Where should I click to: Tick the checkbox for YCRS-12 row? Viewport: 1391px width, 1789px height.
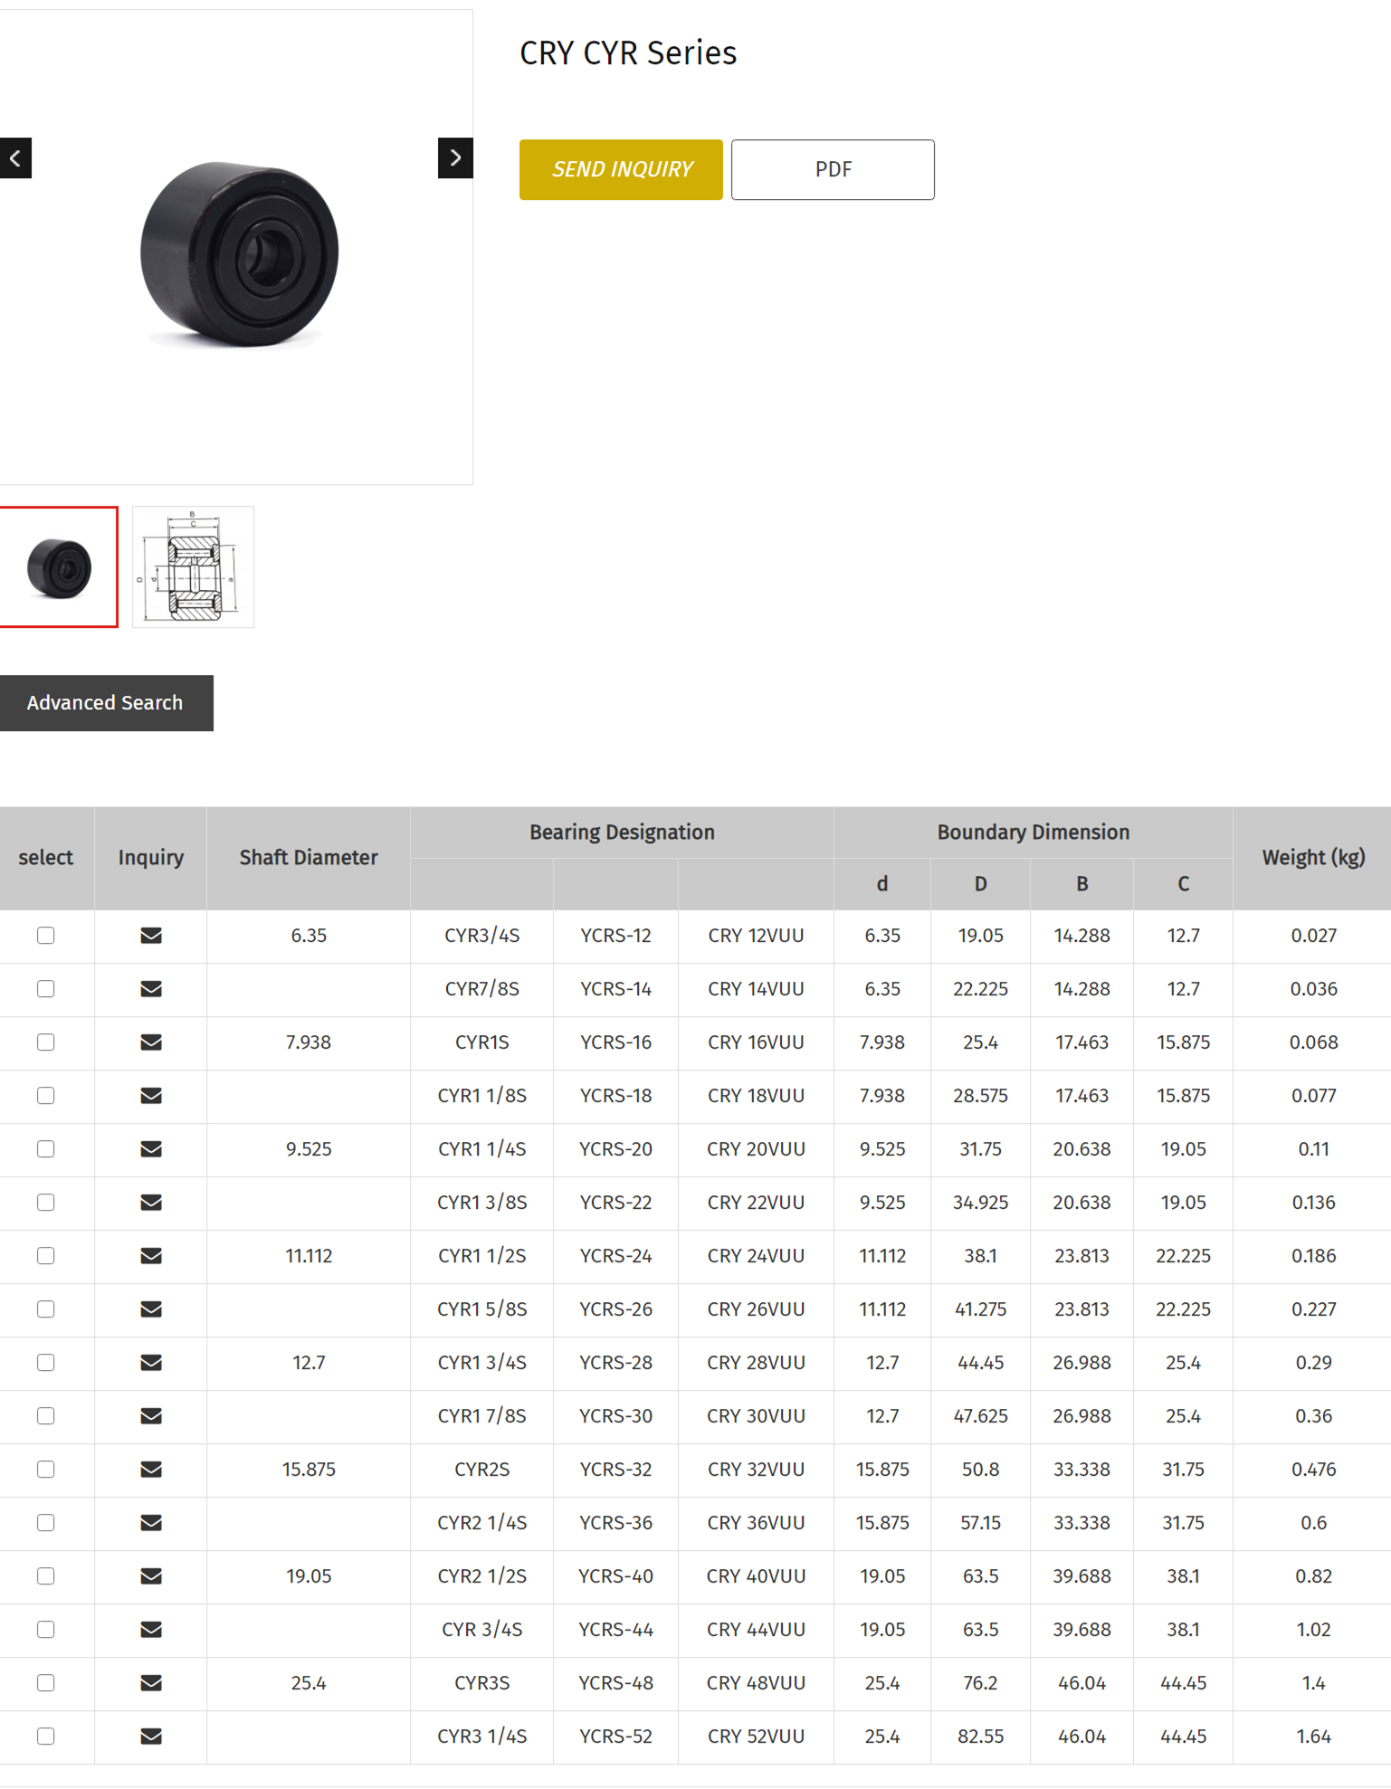(46, 936)
